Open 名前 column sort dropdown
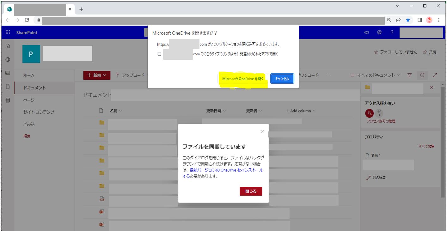 pos(116,111)
